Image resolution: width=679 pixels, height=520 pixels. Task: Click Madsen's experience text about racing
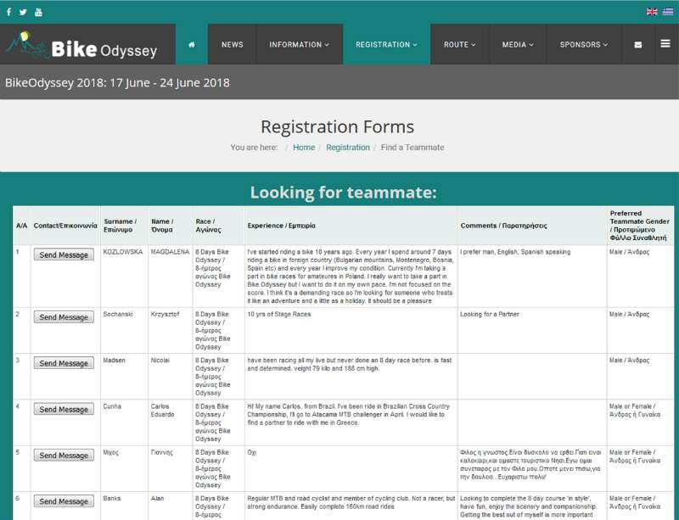tap(350, 365)
